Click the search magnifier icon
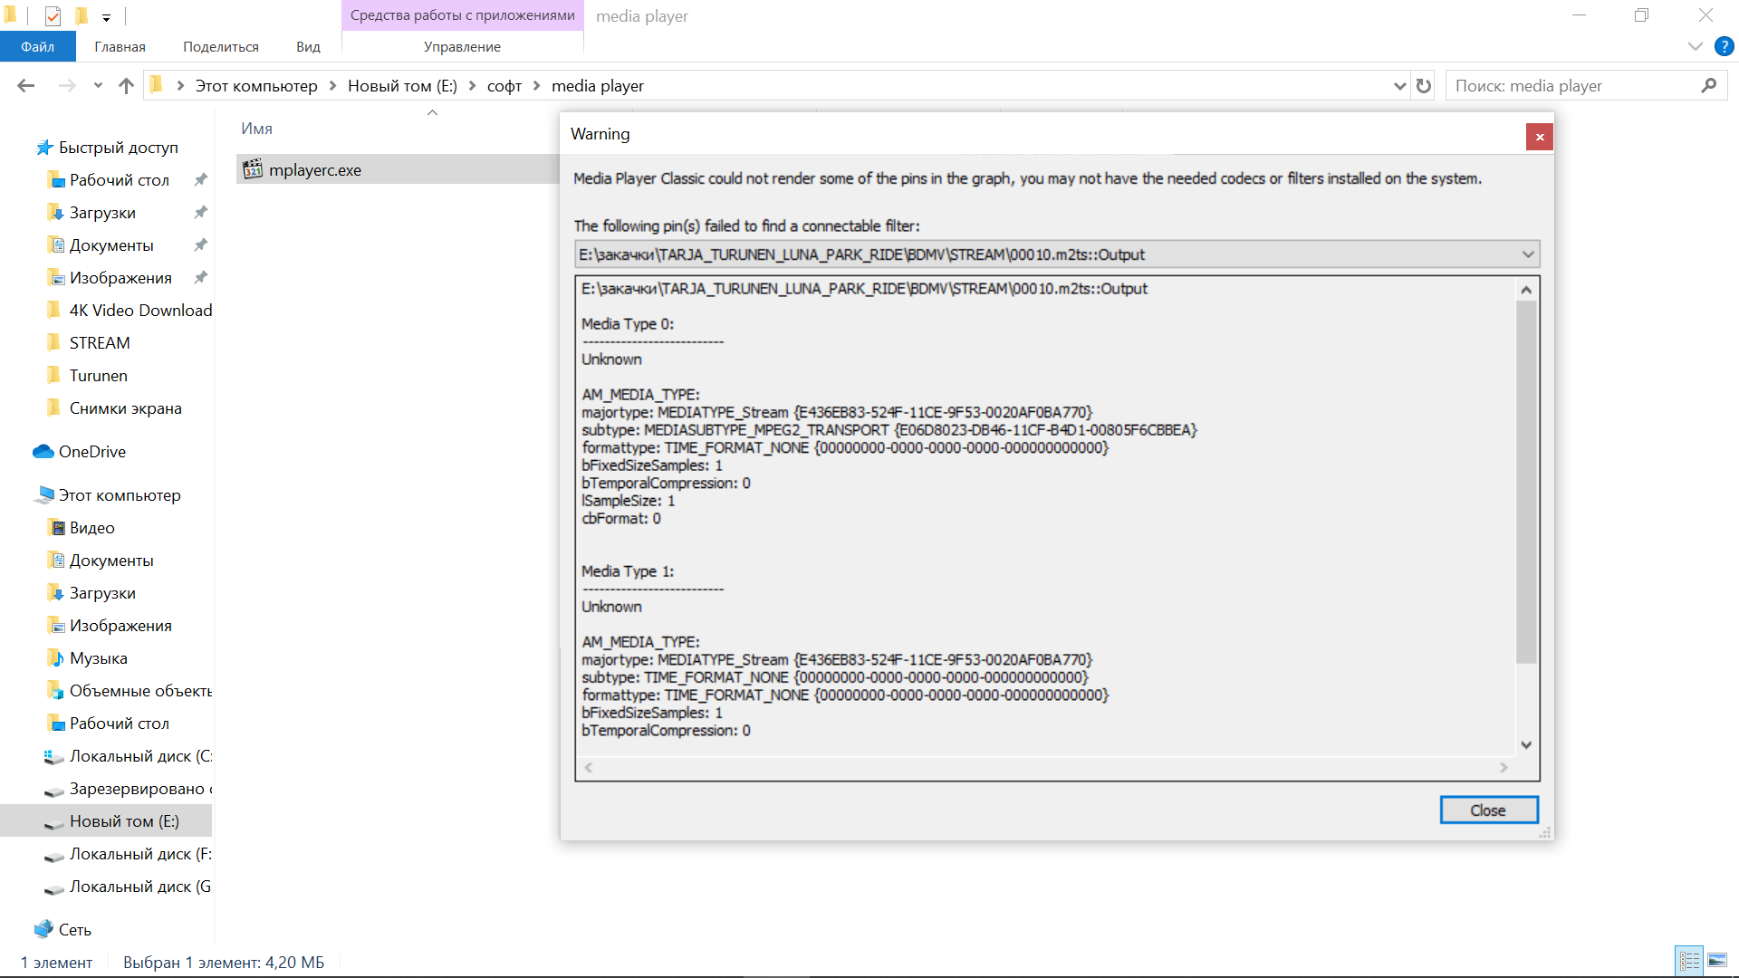 click(1708, 86)
